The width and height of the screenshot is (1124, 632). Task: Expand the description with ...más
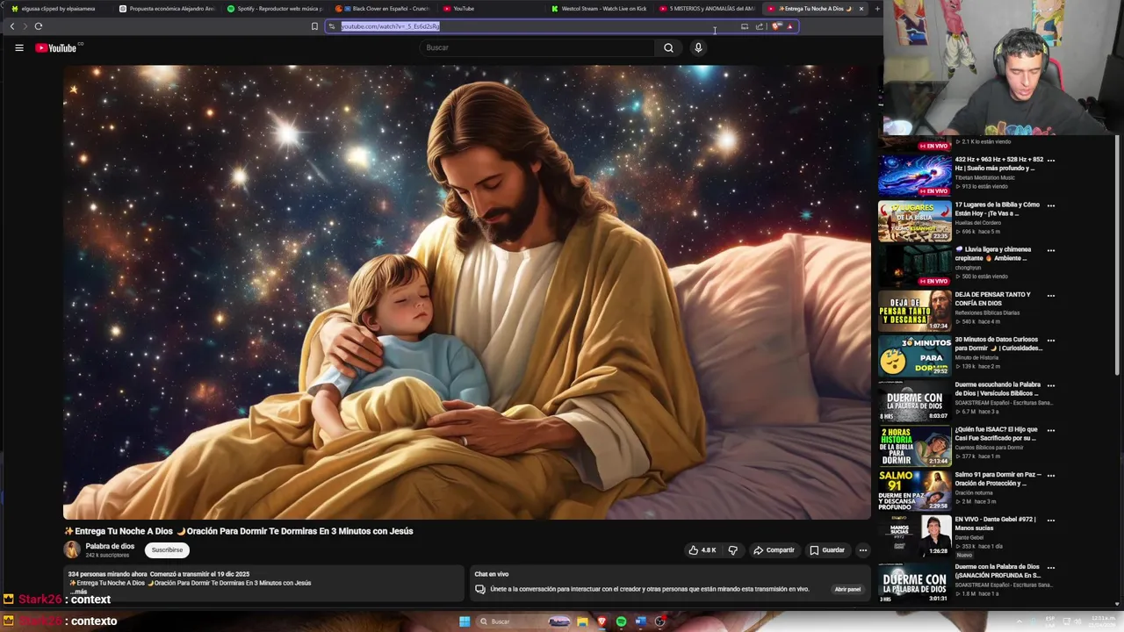pyautogui.click(x=78, y=592)
